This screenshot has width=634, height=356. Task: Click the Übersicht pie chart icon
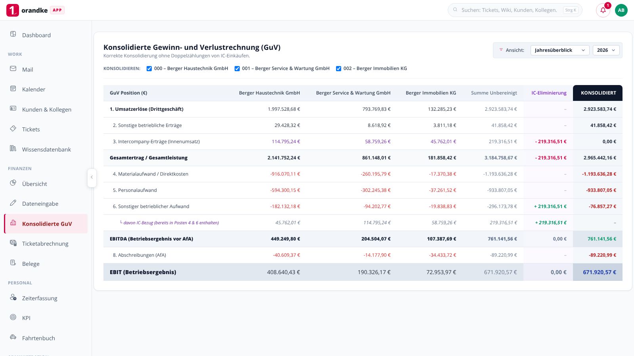coord(13,183)
